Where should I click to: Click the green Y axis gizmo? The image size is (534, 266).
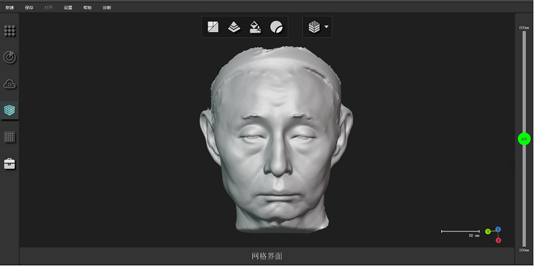[488, 231]
